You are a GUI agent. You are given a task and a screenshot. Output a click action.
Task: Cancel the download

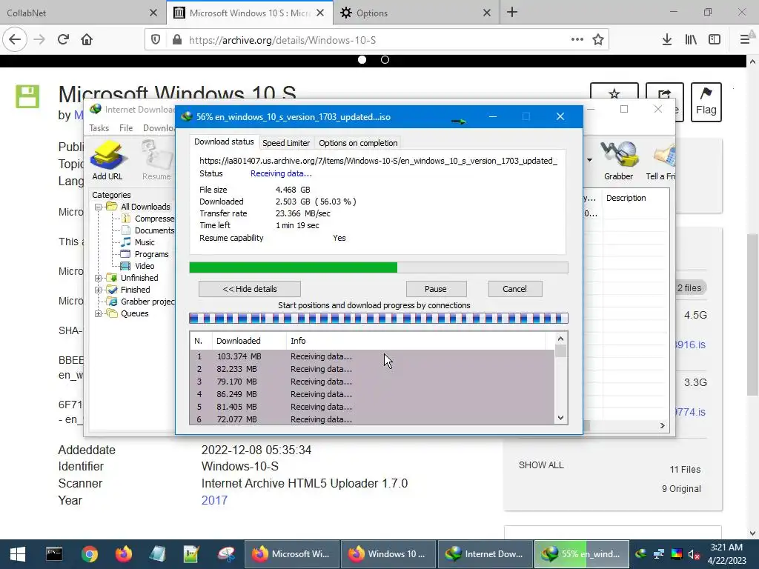[x=514, y=289]
